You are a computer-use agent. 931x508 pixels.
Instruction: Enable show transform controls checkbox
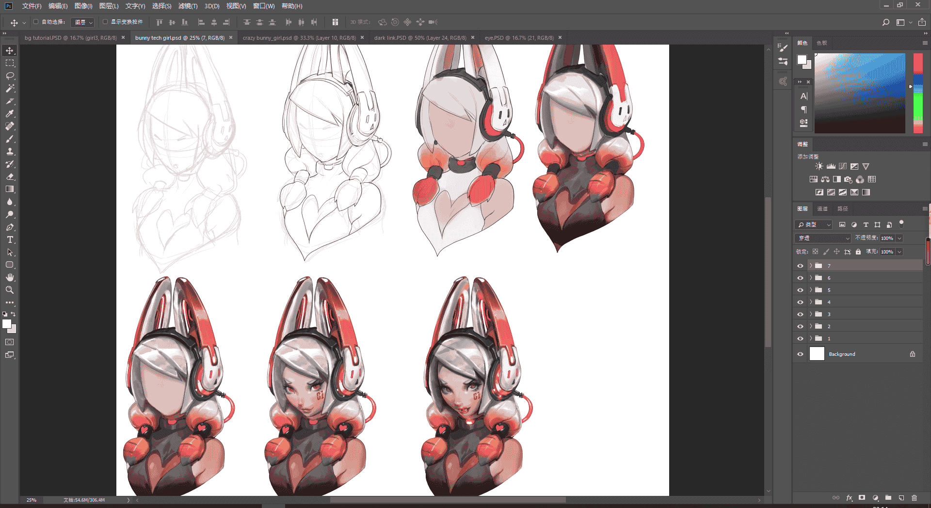click(x=105, y=22)
